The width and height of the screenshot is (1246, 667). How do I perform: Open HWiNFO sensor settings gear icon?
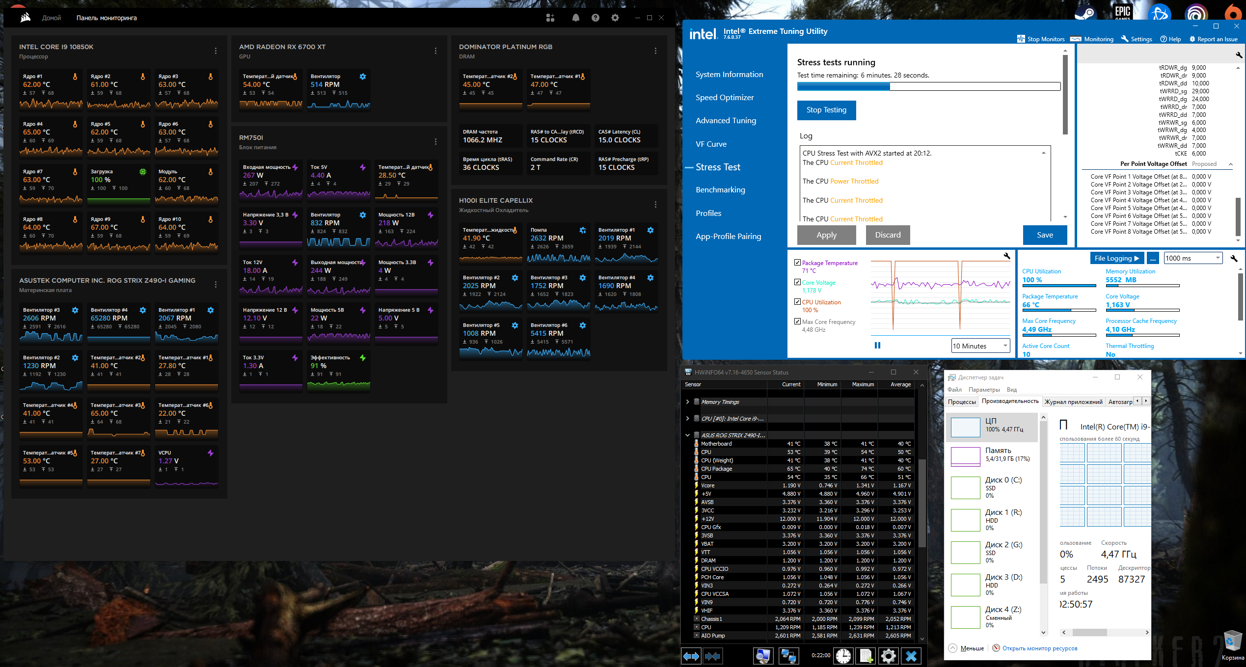tap(888, 656)
